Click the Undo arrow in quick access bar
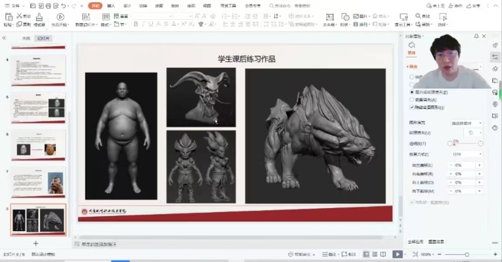Viewport: 502px width, 262px height. pos(64,6)
